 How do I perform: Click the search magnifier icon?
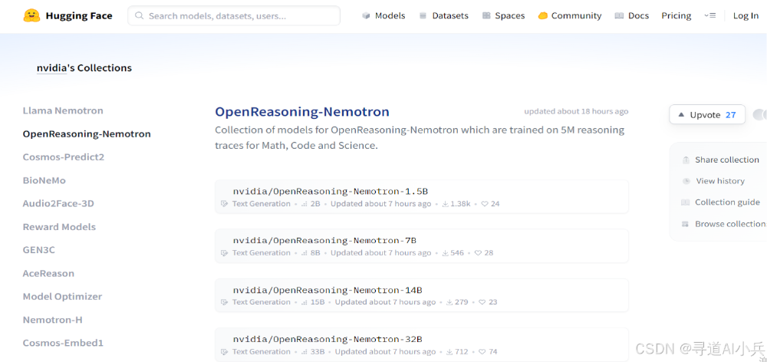click(140, 15)
